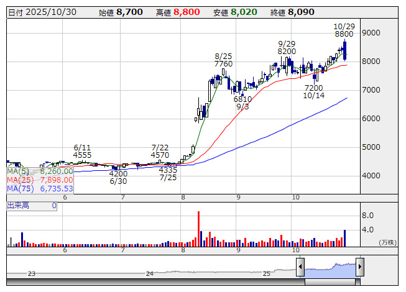The image size is (406, 292).
Task: Click the tallest red volume bar
Action: click(199, 228)
